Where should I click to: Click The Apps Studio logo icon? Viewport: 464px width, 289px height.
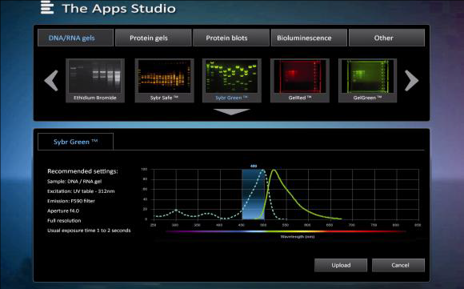(x=47, y=7)
